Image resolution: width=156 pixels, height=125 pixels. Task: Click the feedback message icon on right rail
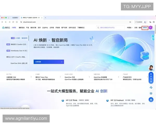(151, 93)
